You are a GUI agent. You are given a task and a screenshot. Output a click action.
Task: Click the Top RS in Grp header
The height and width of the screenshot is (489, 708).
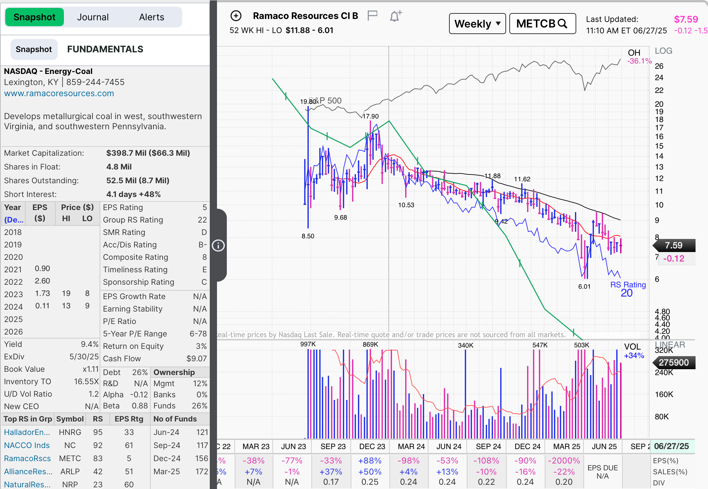(28, 419)
